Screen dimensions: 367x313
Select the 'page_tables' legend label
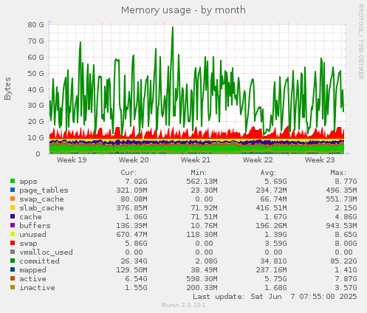(44, 190)
